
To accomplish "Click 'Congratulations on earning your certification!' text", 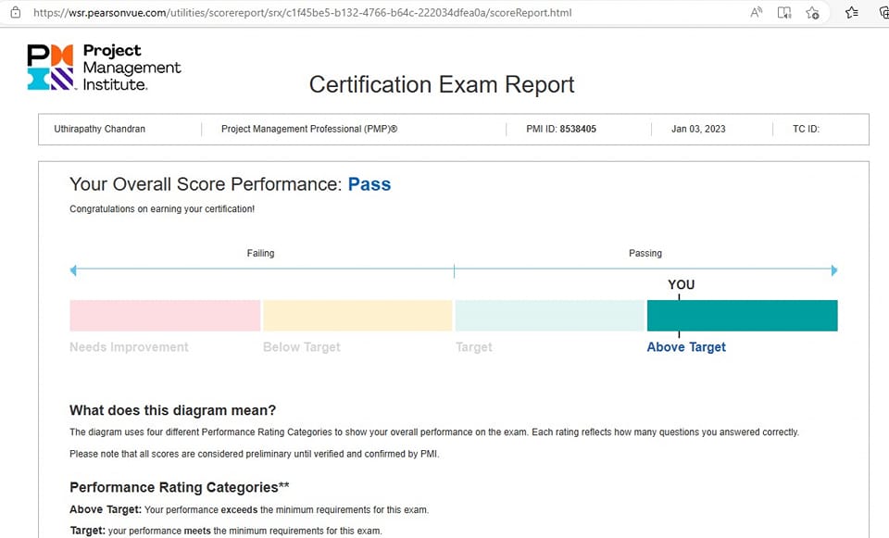I will (162, 208).
